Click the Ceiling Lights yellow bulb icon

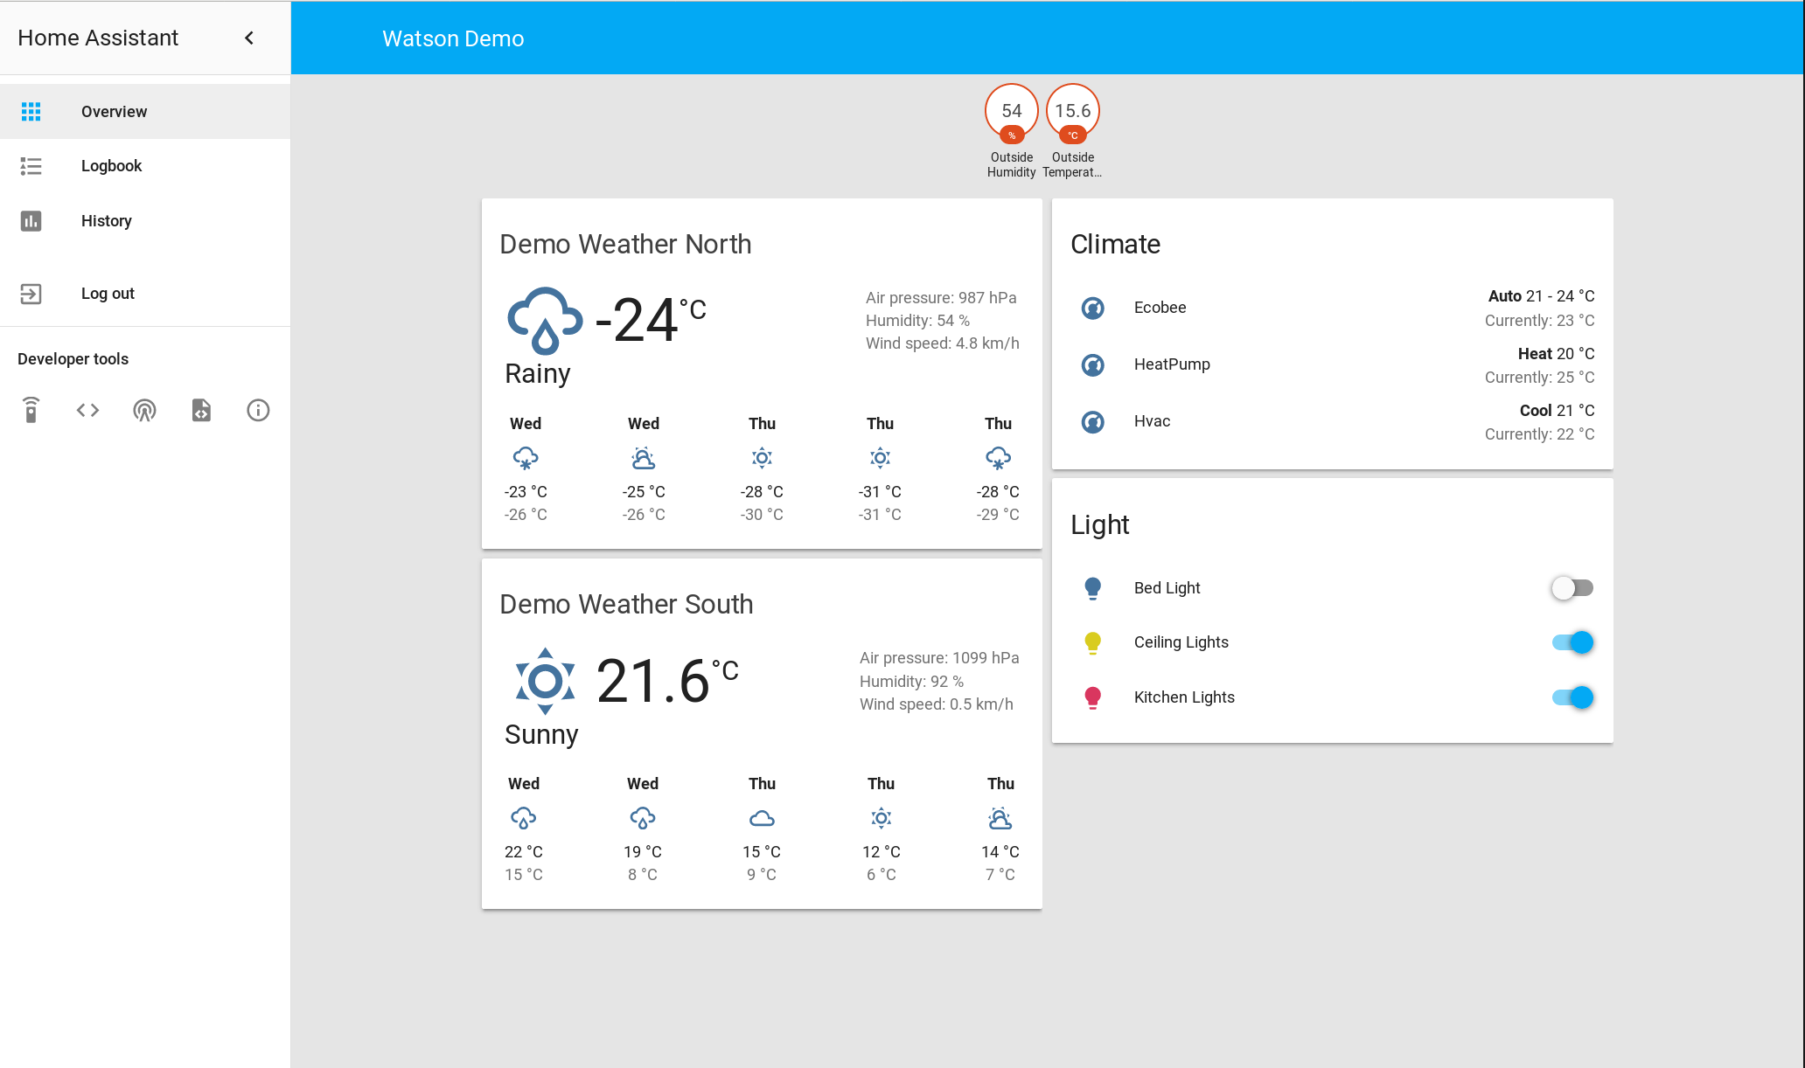(1092, 642)
